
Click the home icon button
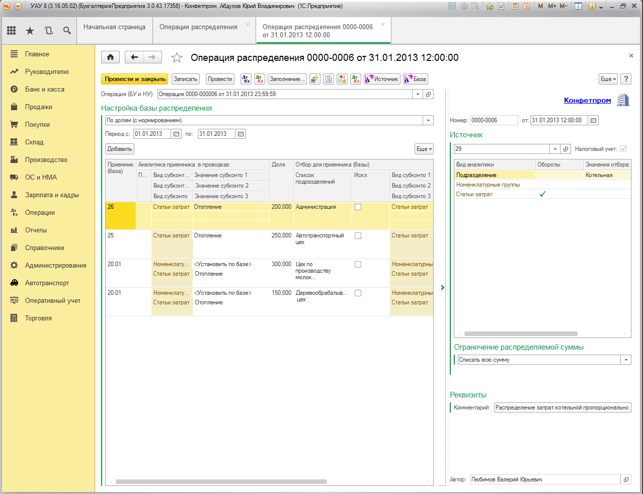(110, 57)
